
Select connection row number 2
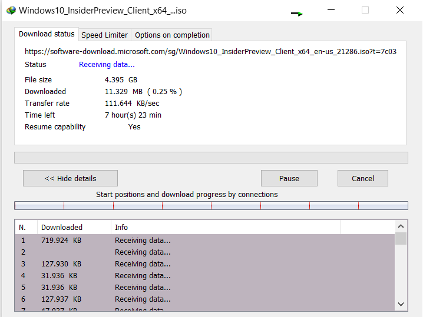[x=177, y=252]
